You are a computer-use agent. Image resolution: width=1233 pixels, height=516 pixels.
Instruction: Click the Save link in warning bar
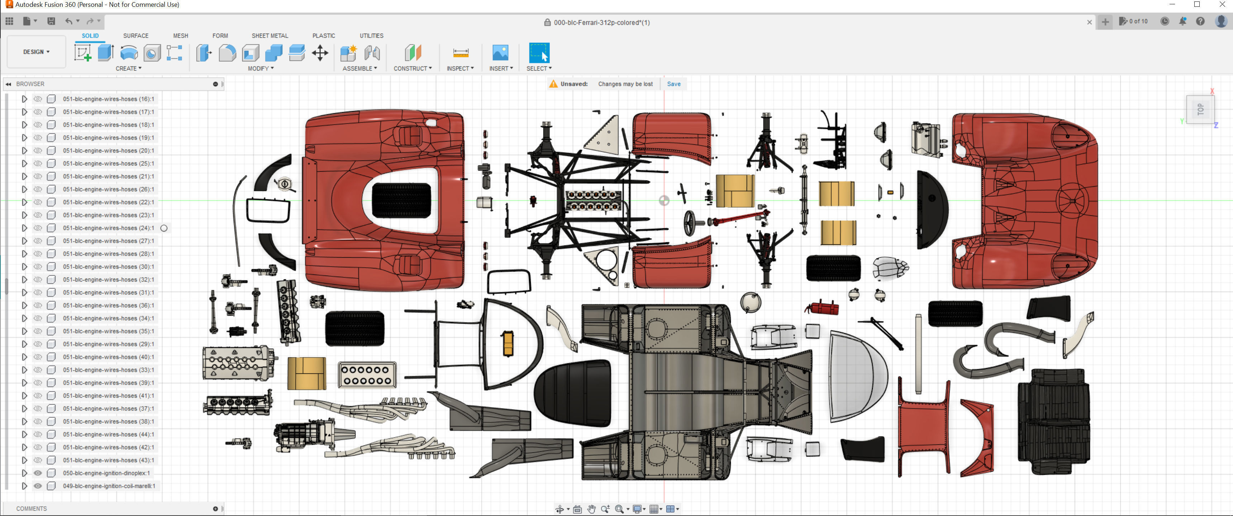673,84
